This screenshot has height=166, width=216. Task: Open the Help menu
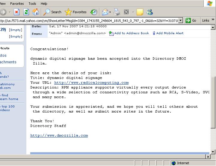coord(44,4)
